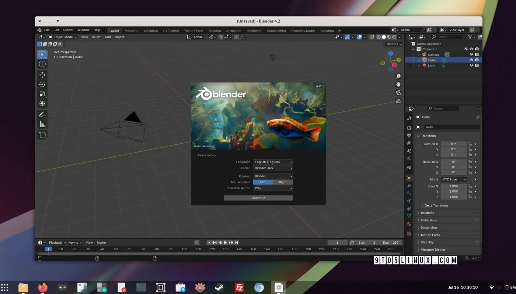
Task: Click the red X axis on navigation gizmo
Action: (394, 65)
